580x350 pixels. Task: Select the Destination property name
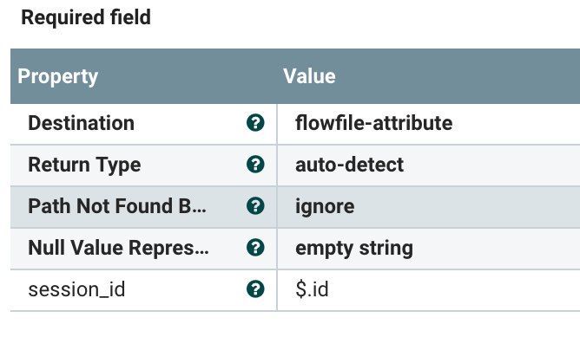[x=81, y=123]
